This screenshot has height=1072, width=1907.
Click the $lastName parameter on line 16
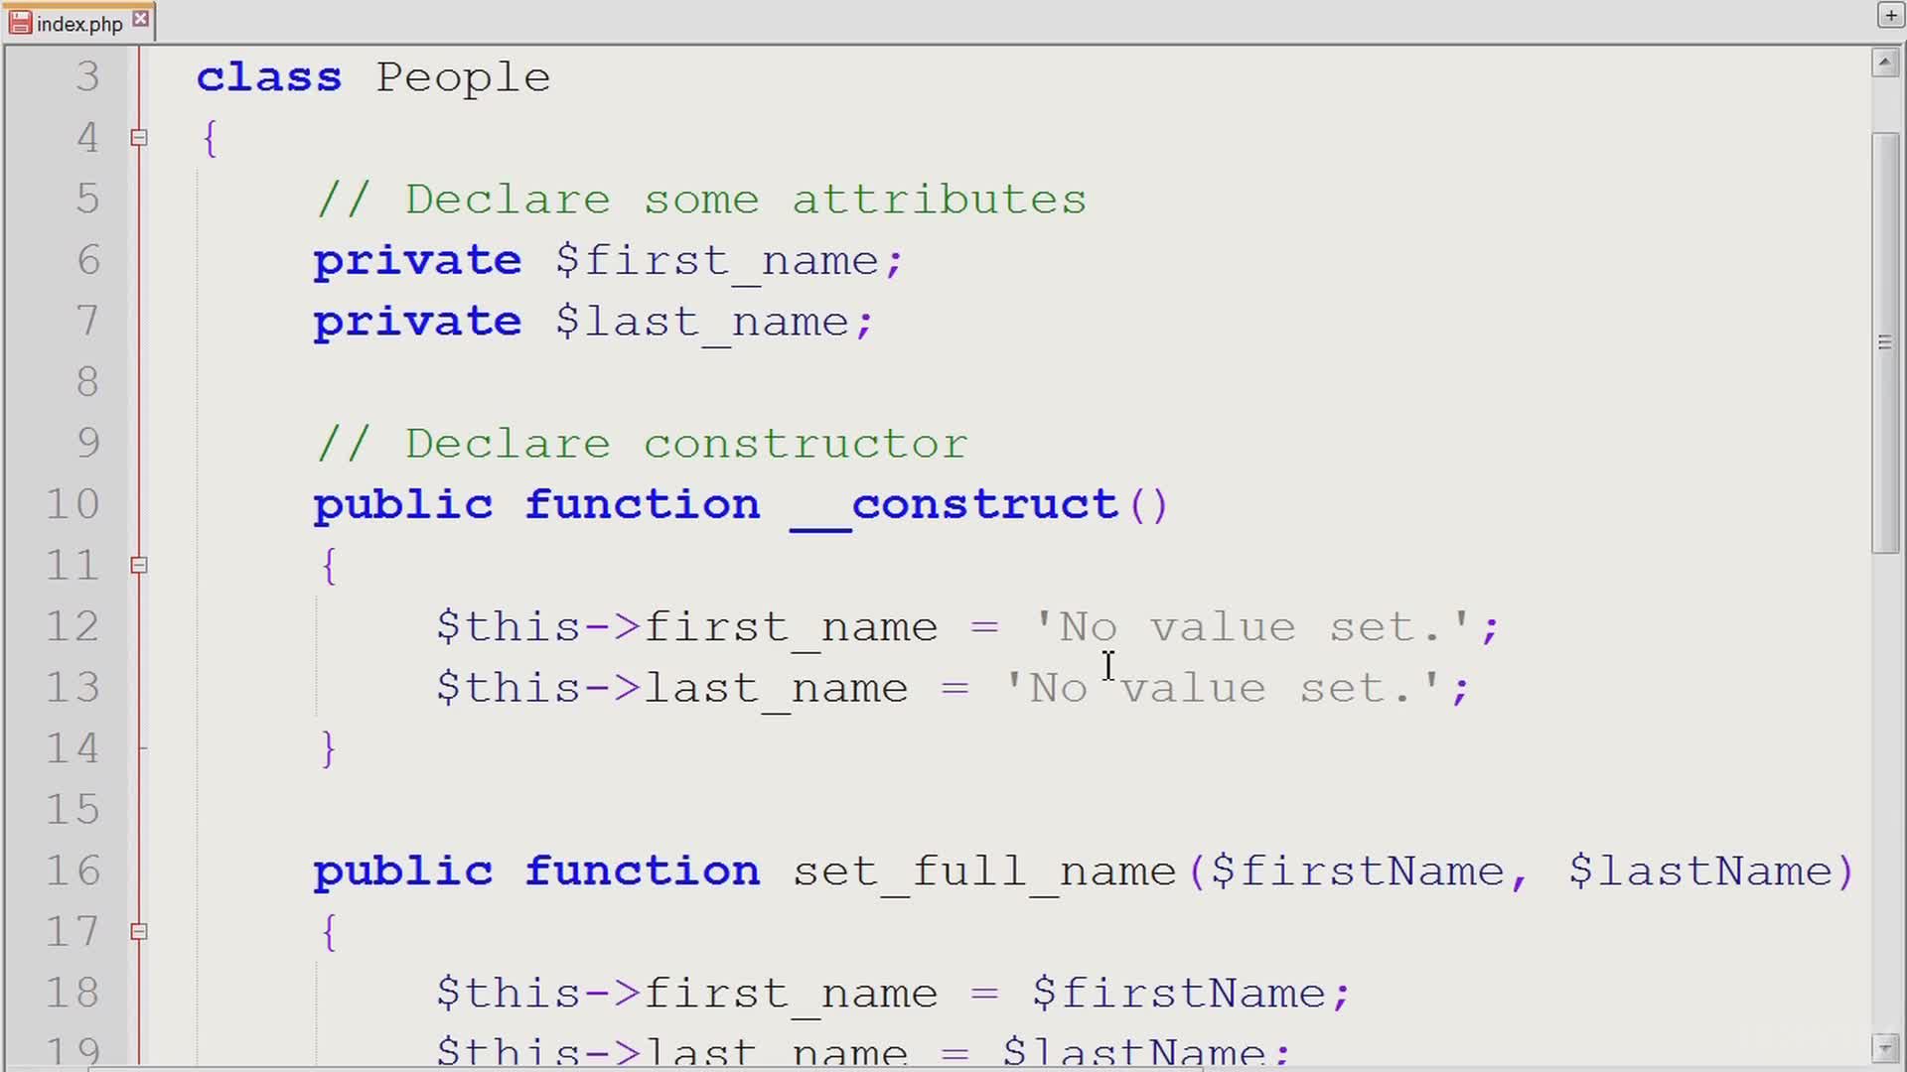1699,871
